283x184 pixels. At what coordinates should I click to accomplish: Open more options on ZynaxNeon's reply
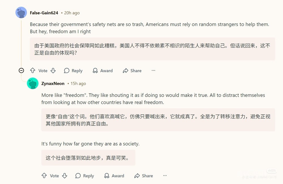[165, 176]
